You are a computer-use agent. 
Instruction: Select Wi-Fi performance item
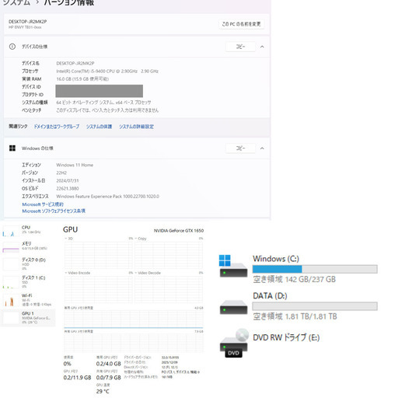pyautogui.click(x=28, y=300)
